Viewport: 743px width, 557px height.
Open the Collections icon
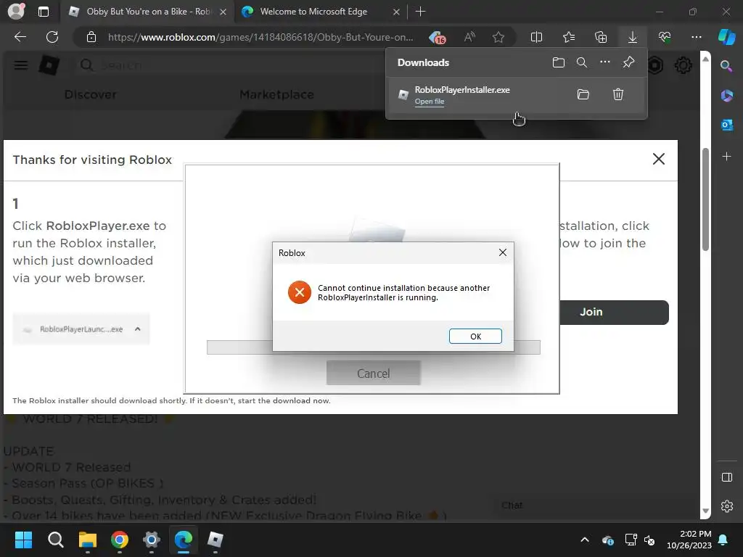(600, 37)
